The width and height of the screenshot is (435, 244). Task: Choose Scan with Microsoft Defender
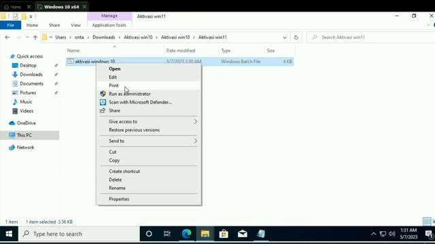(141, 102)
